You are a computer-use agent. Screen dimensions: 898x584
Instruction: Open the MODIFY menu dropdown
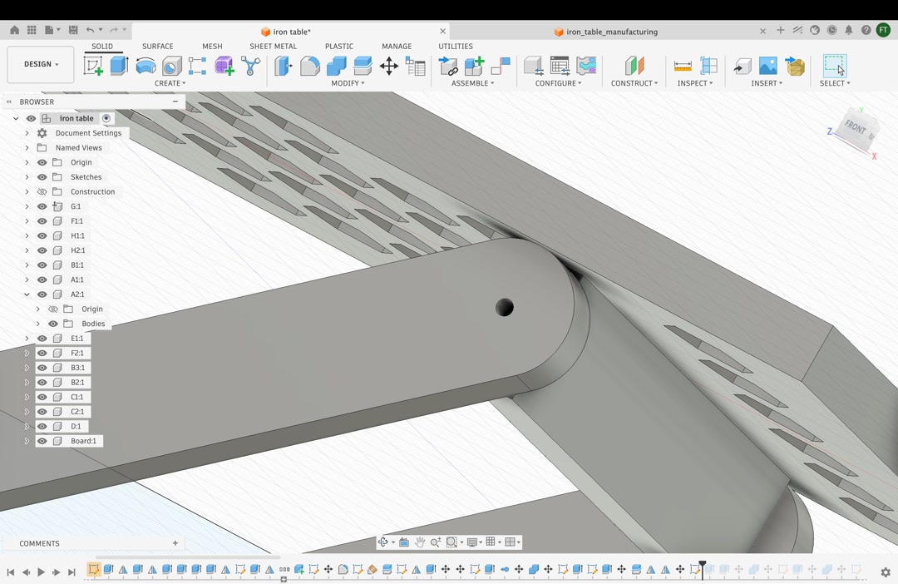pyautogui.click(x=348, y=83)
